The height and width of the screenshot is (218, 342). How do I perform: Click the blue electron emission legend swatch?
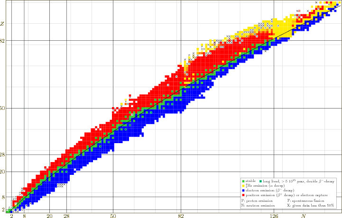point(243,191)
